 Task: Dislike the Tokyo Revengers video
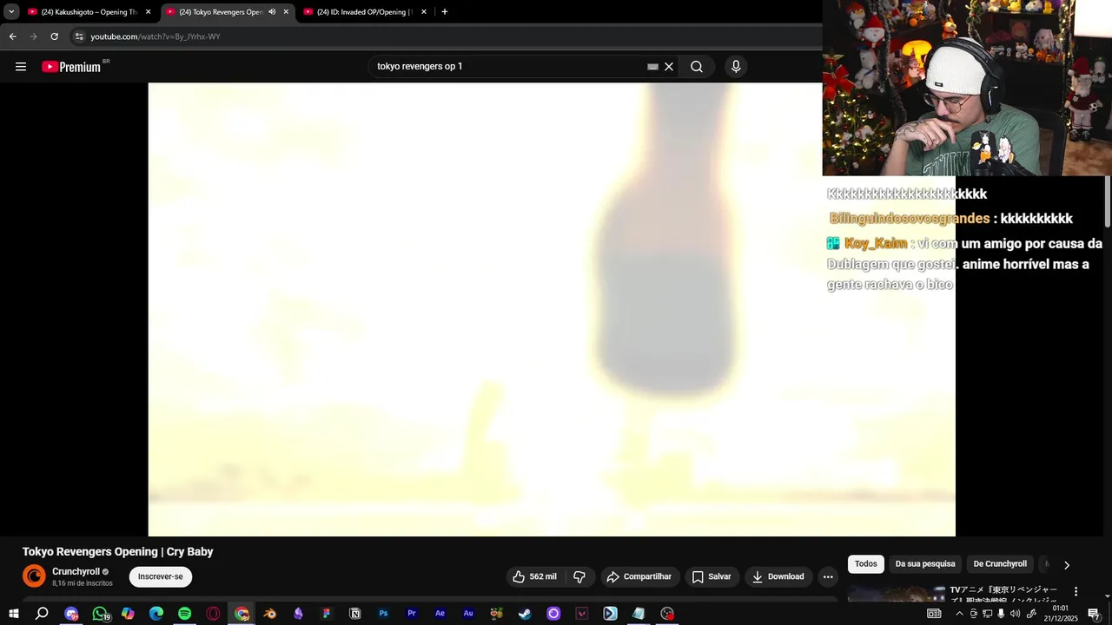point(579,576)
